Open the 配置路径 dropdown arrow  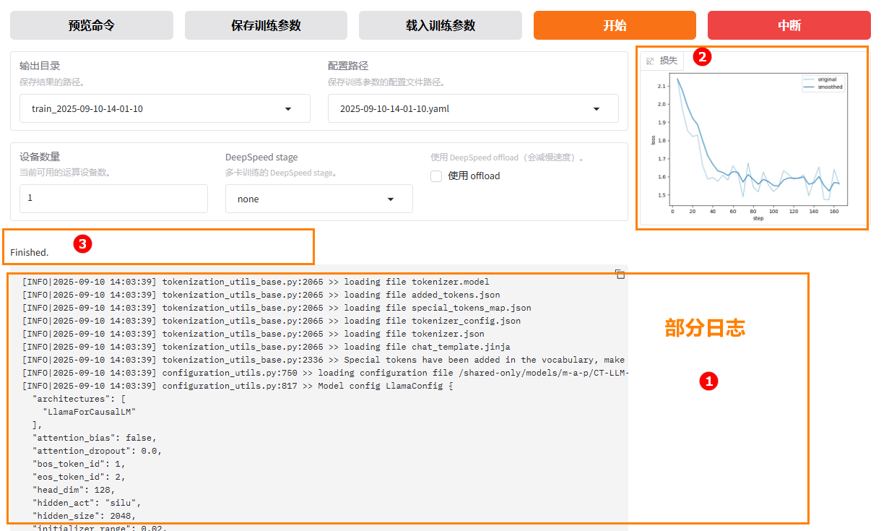597,109
